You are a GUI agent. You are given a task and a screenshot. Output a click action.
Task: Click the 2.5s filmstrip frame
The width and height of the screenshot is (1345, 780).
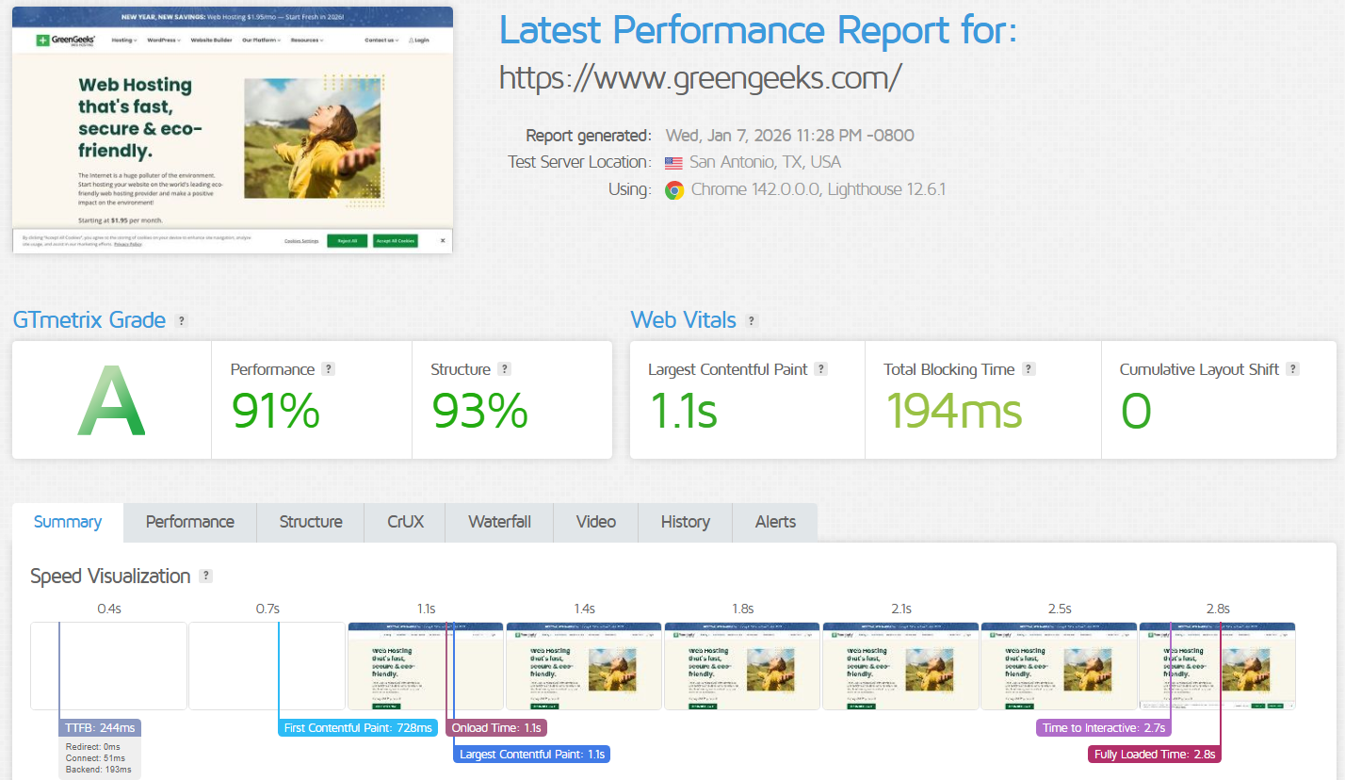coord(1059,666)
